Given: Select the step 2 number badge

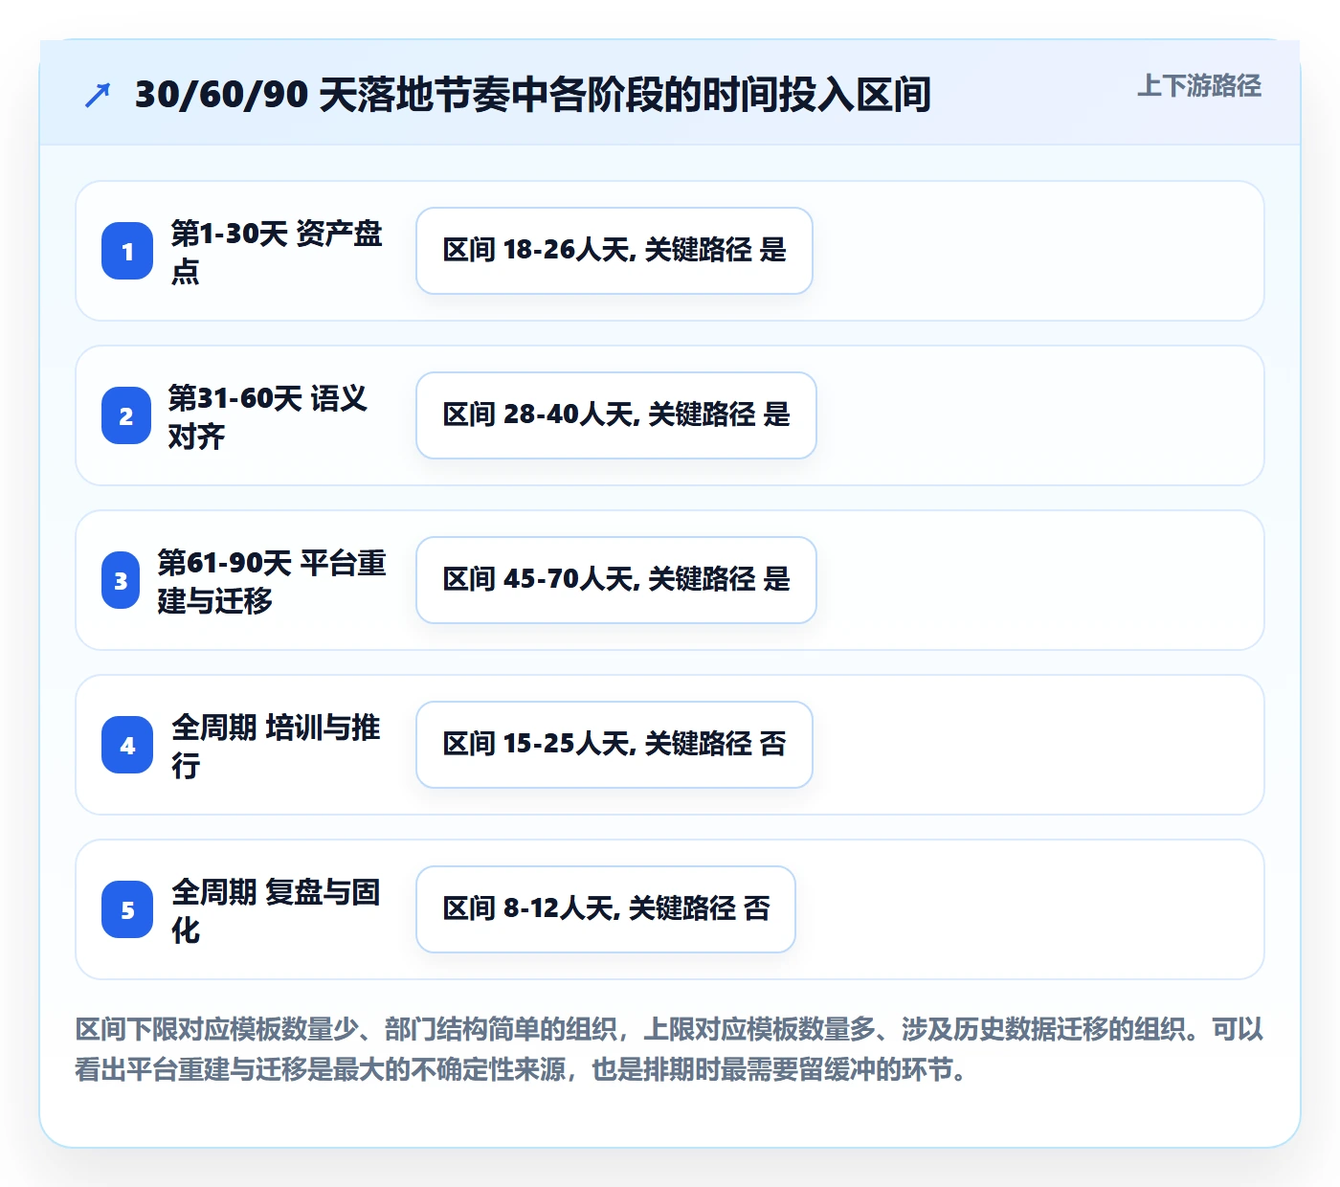Looking at the screenshot, I should tap(126, 415).
